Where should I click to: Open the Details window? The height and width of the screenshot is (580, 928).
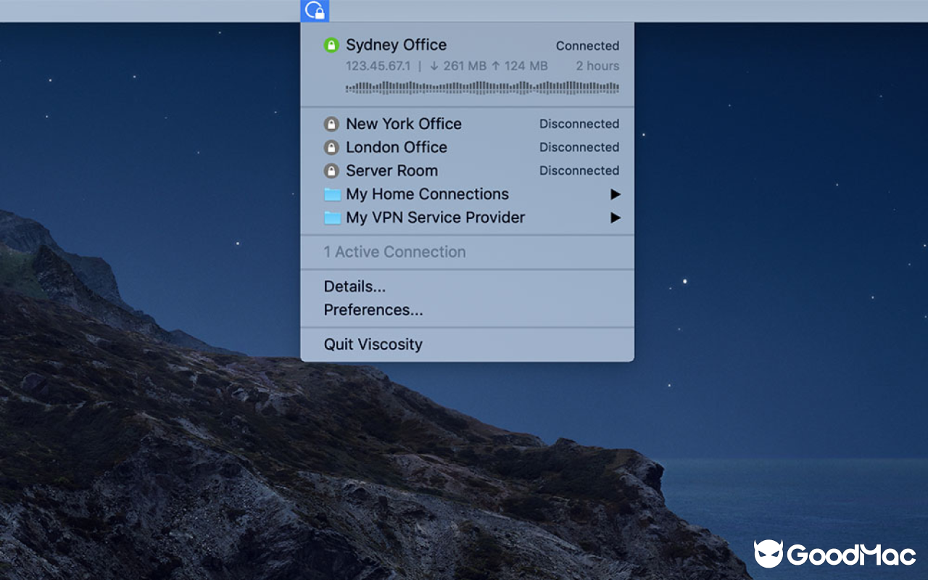[x=355, y=286]
